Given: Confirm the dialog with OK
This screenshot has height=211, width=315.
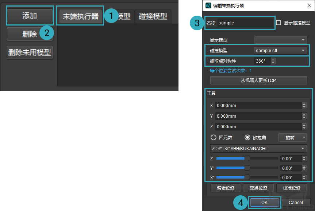Looking at the screenshot, I should 264,203.
